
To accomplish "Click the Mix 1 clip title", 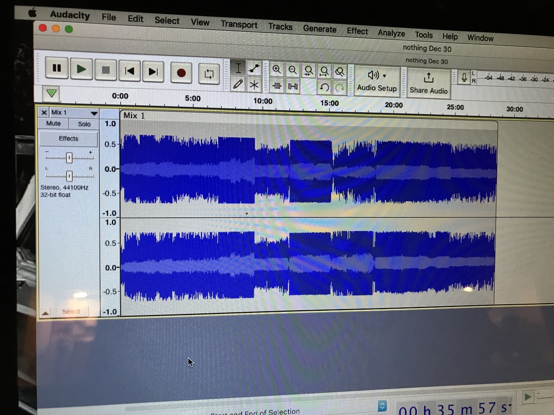I will (x=134, y=116).
